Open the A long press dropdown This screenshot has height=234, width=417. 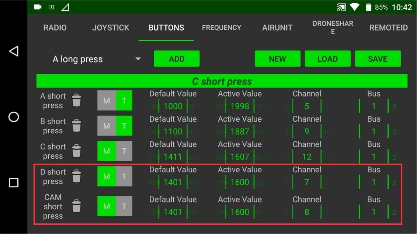[x=97, y=59]
